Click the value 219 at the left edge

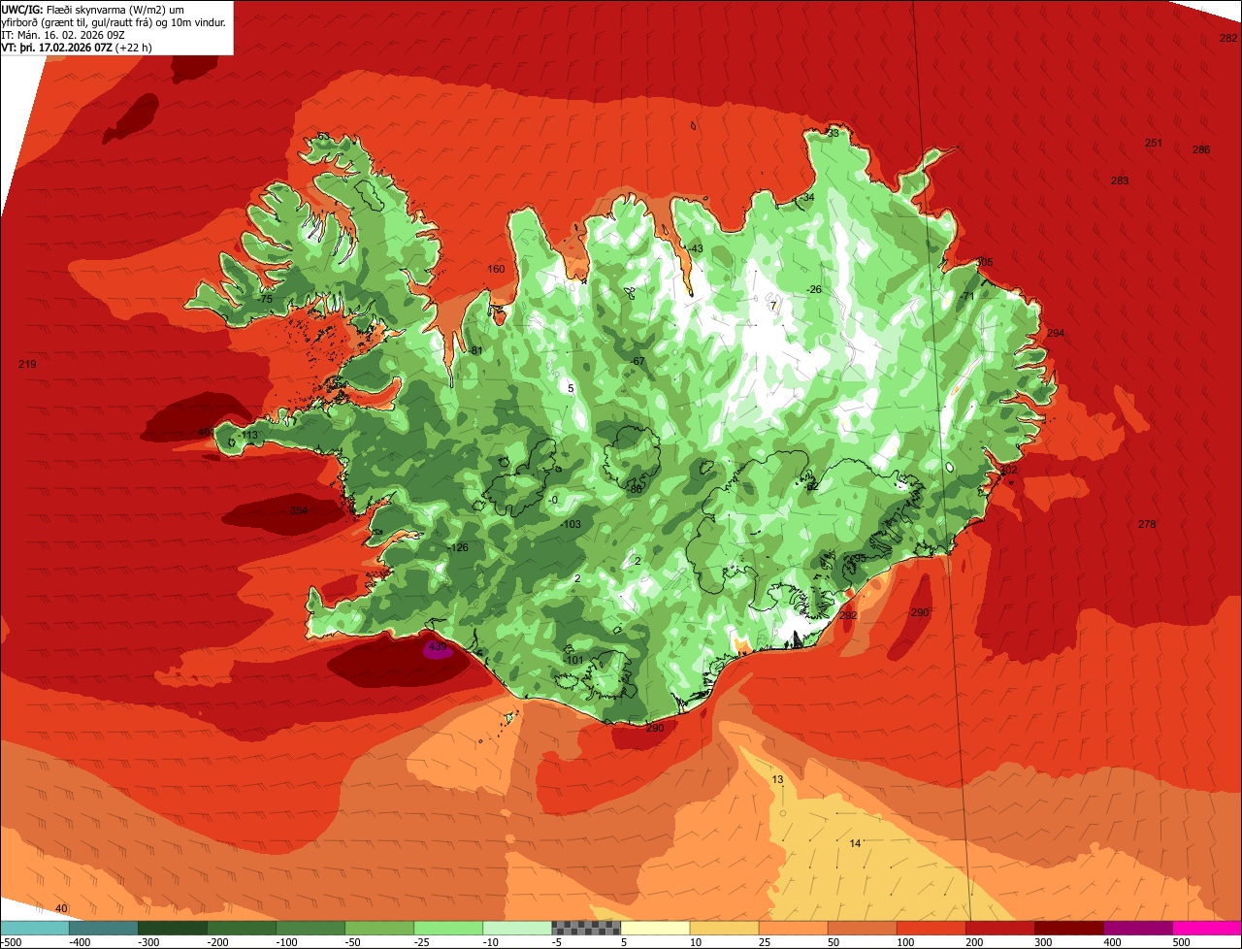pyautogui.click(x=27, y=364)
